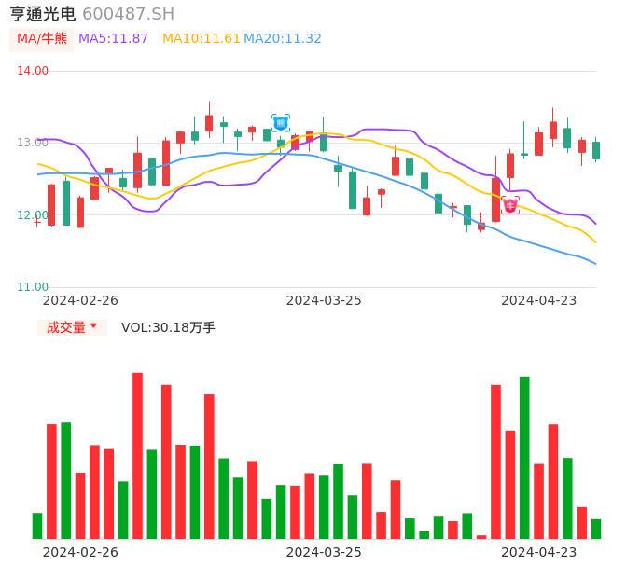Click the tallest red volume bar

137,455
